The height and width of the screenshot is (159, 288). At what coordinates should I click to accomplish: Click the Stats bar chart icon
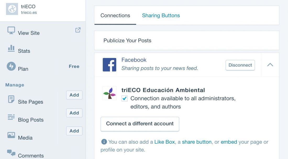pyautogui.click(x=11, y=48)
